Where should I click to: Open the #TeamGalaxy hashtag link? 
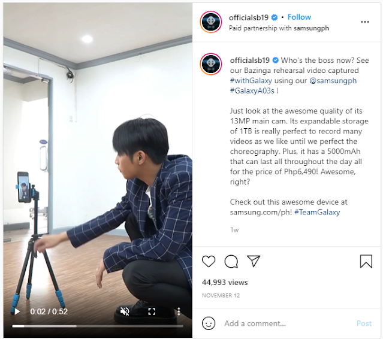click(317, 212)
